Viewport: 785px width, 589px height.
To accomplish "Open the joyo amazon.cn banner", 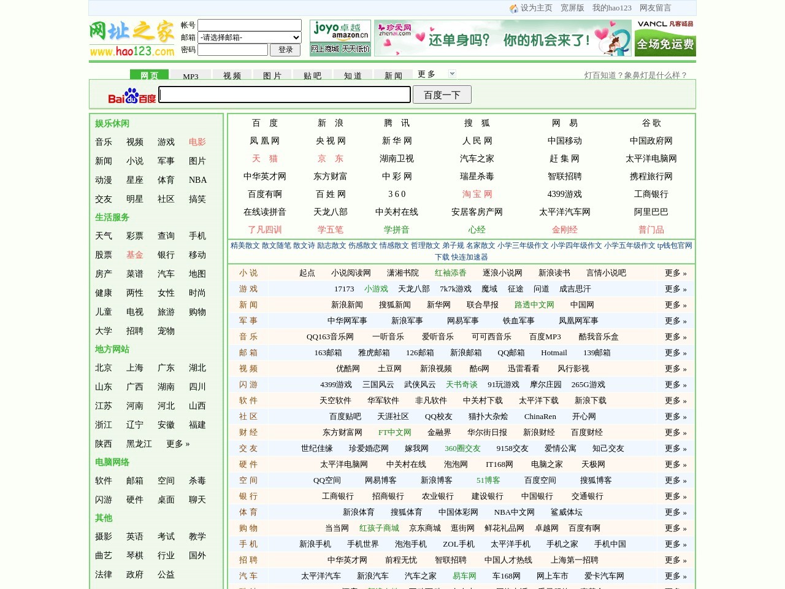I will pos(340,38).
